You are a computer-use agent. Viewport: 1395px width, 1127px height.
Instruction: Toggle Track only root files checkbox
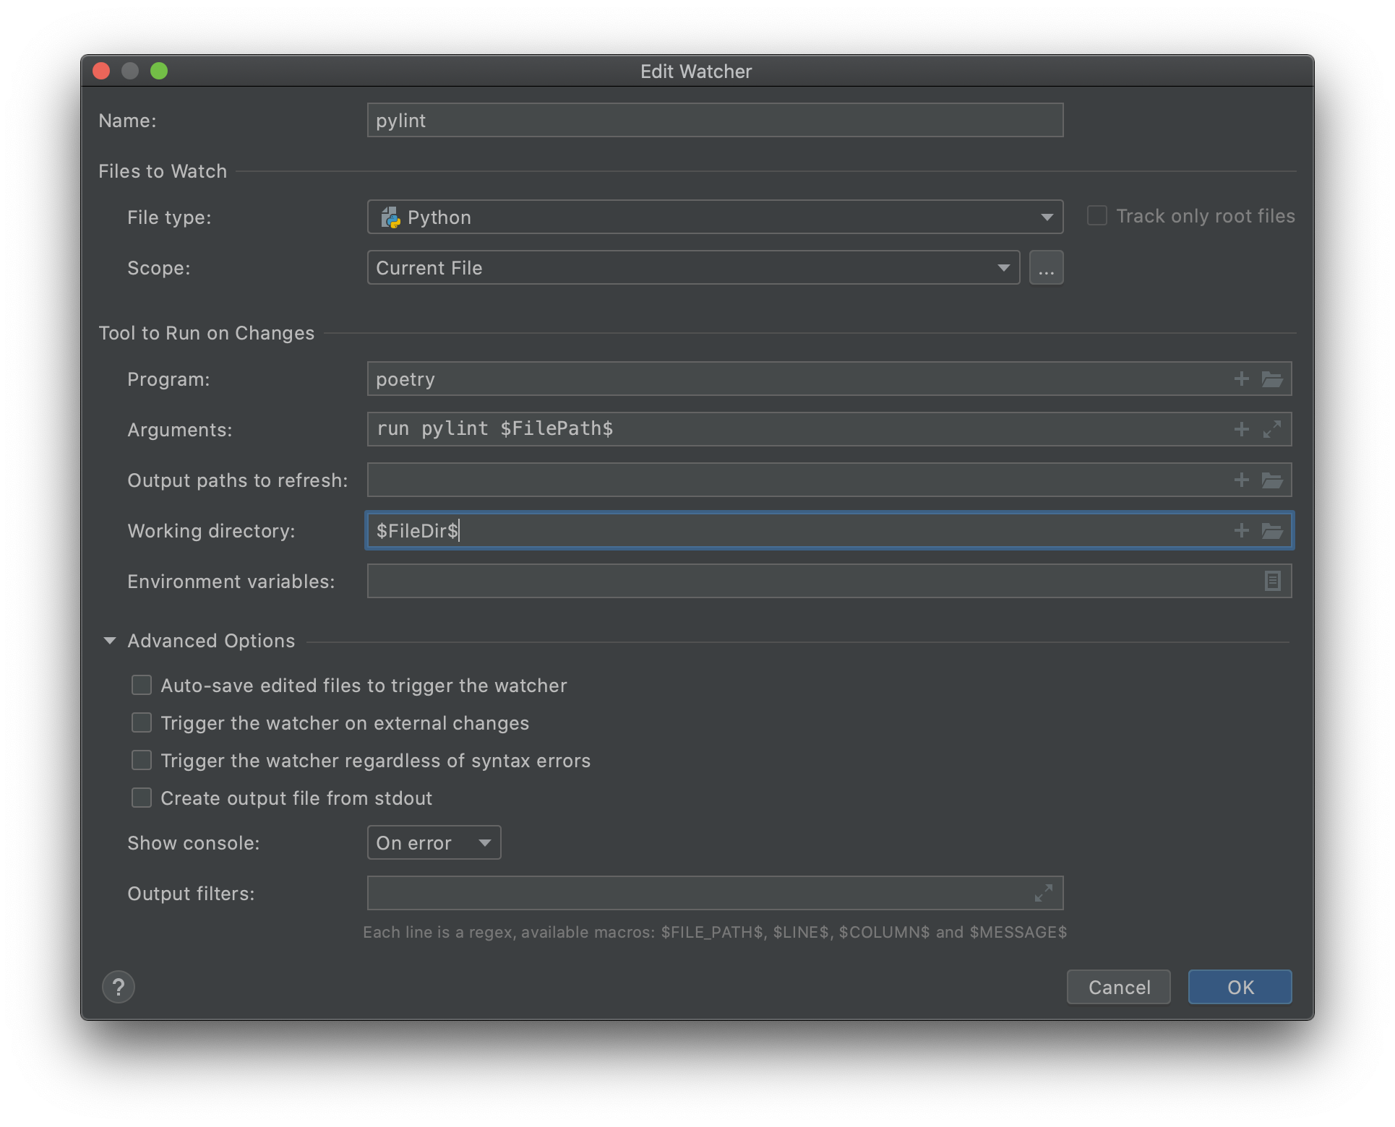coord(1096,216)
